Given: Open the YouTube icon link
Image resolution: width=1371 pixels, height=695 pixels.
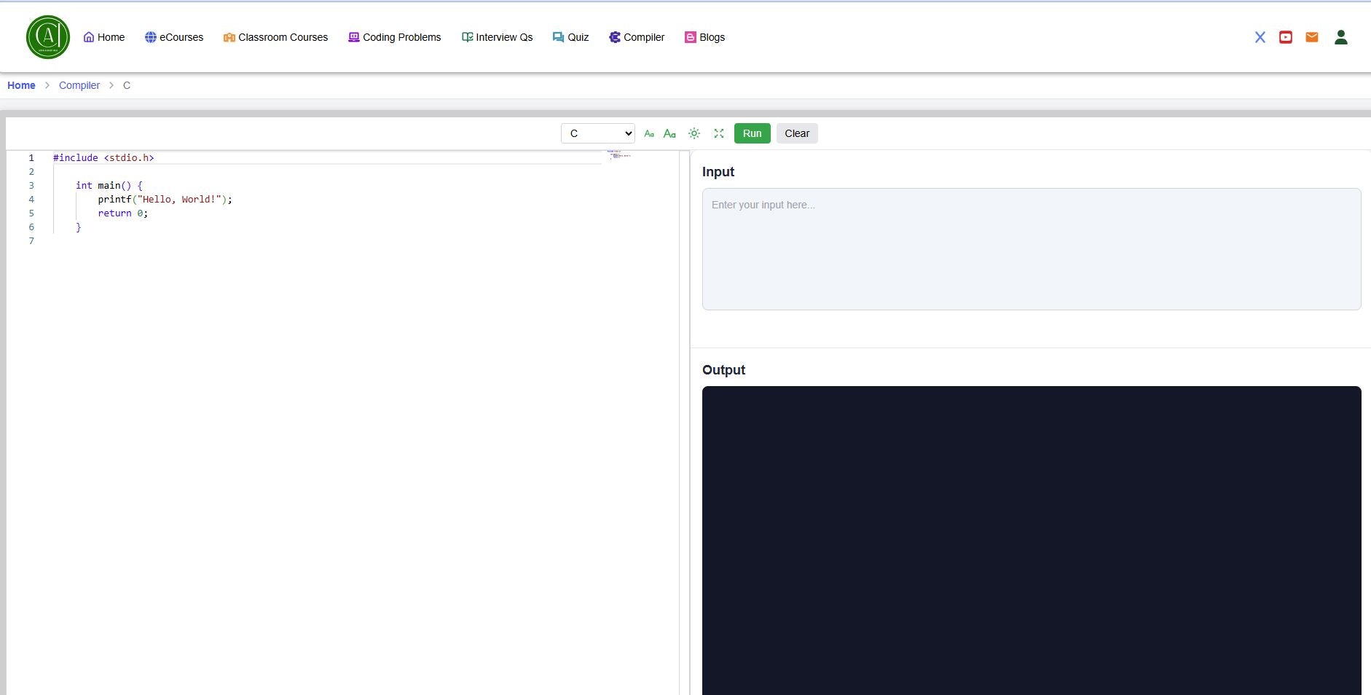Looking at the screenshot, I should coord(1286,37).
